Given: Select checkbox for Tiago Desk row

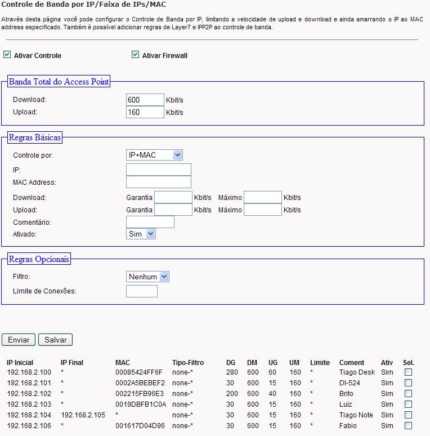Looking at the screenshot, I should click(x=408, y=372).
